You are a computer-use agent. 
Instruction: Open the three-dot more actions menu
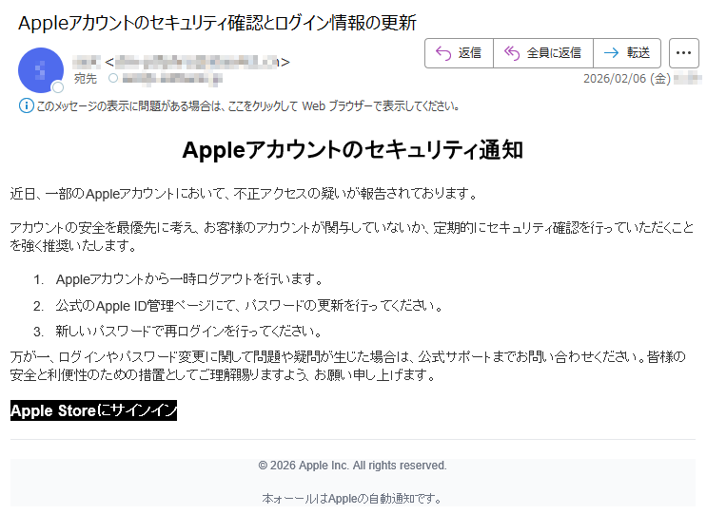tap(684, 53)
